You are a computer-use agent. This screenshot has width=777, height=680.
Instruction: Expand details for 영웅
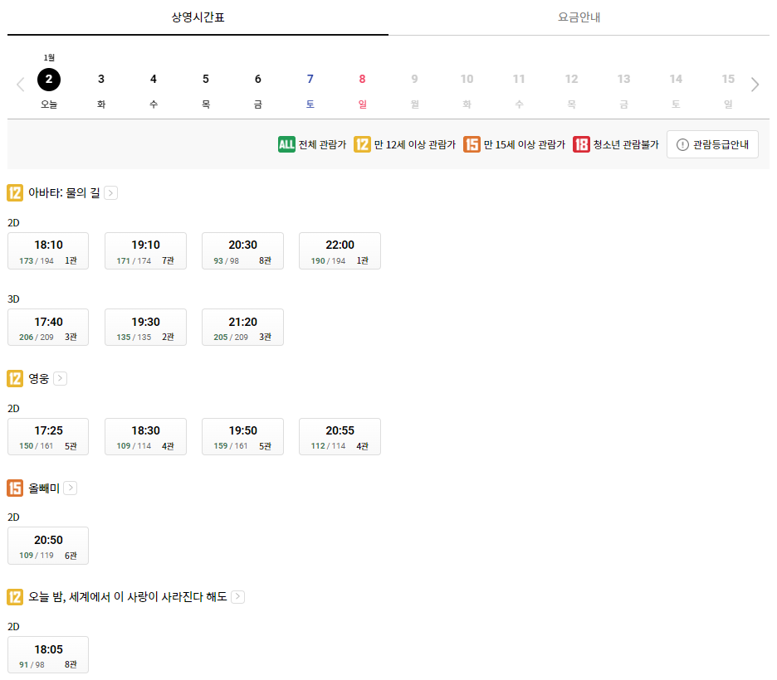pos(59,378)
